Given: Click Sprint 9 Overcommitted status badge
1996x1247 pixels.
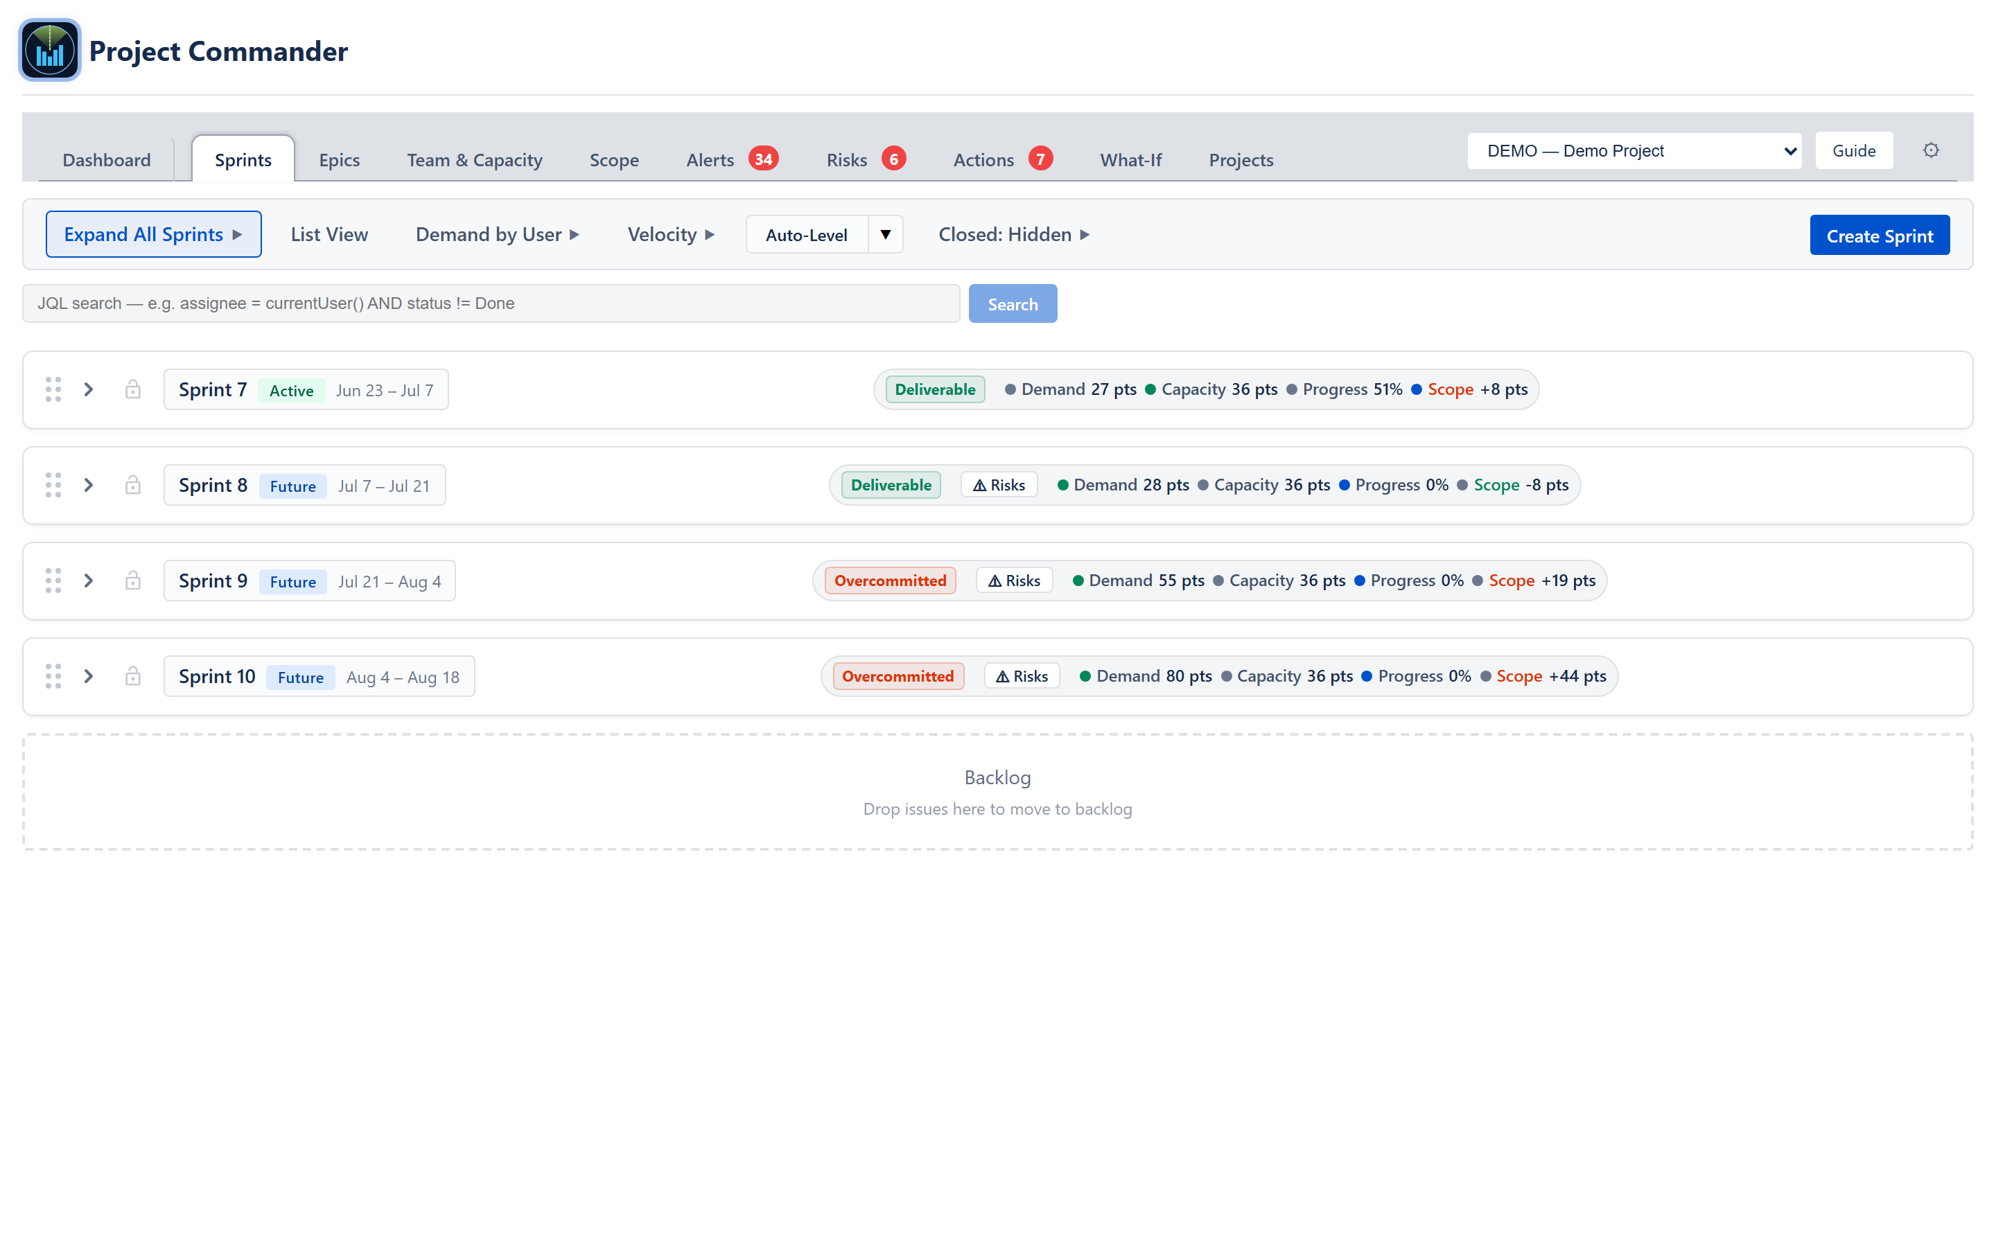Looking at the screenshot, I should (x=890, y=581).
